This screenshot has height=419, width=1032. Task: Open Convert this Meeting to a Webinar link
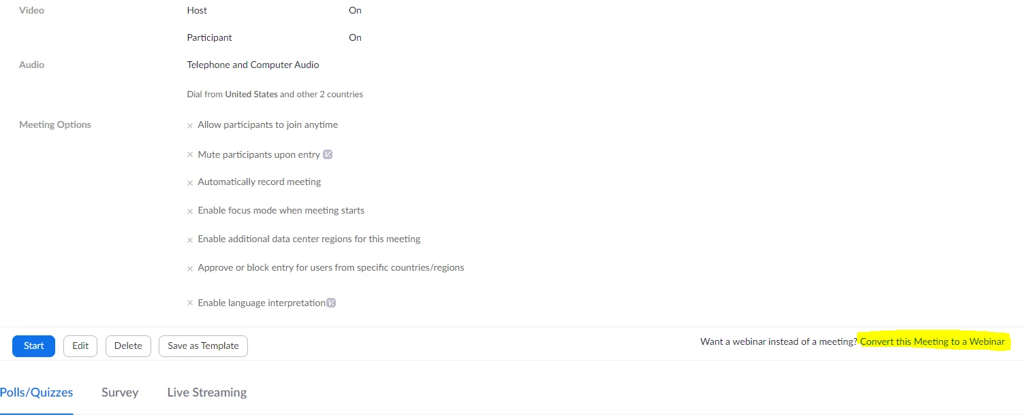(x=933, y=341)
